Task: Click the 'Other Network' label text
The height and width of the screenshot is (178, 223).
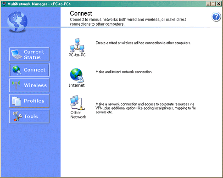Action: tap(78, 115)
